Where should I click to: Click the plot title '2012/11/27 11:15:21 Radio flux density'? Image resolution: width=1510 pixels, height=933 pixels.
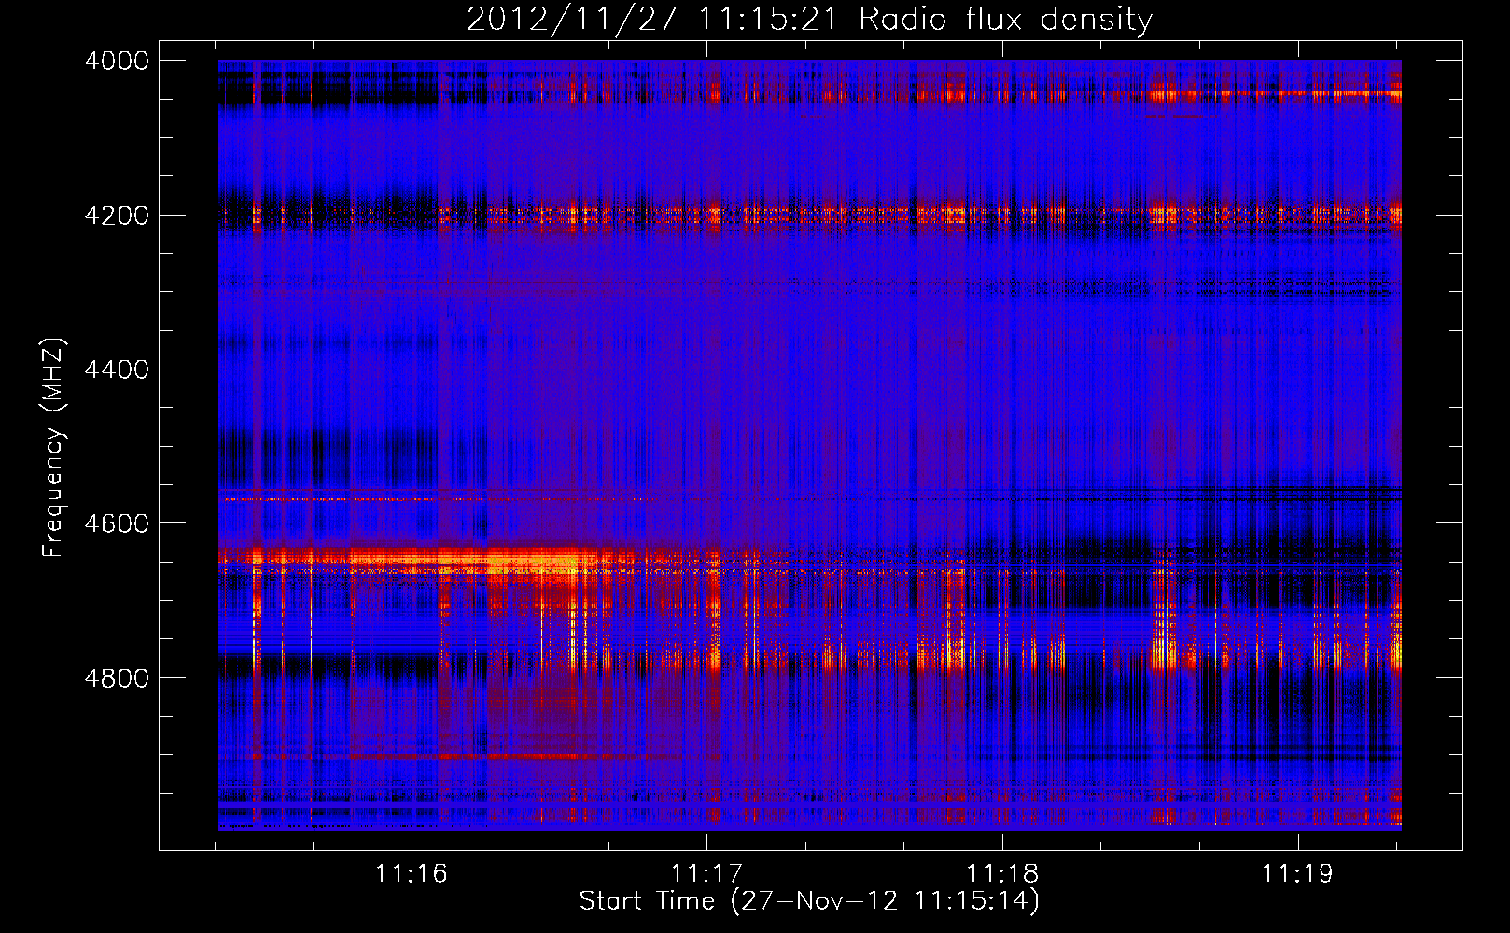(809, 20)
